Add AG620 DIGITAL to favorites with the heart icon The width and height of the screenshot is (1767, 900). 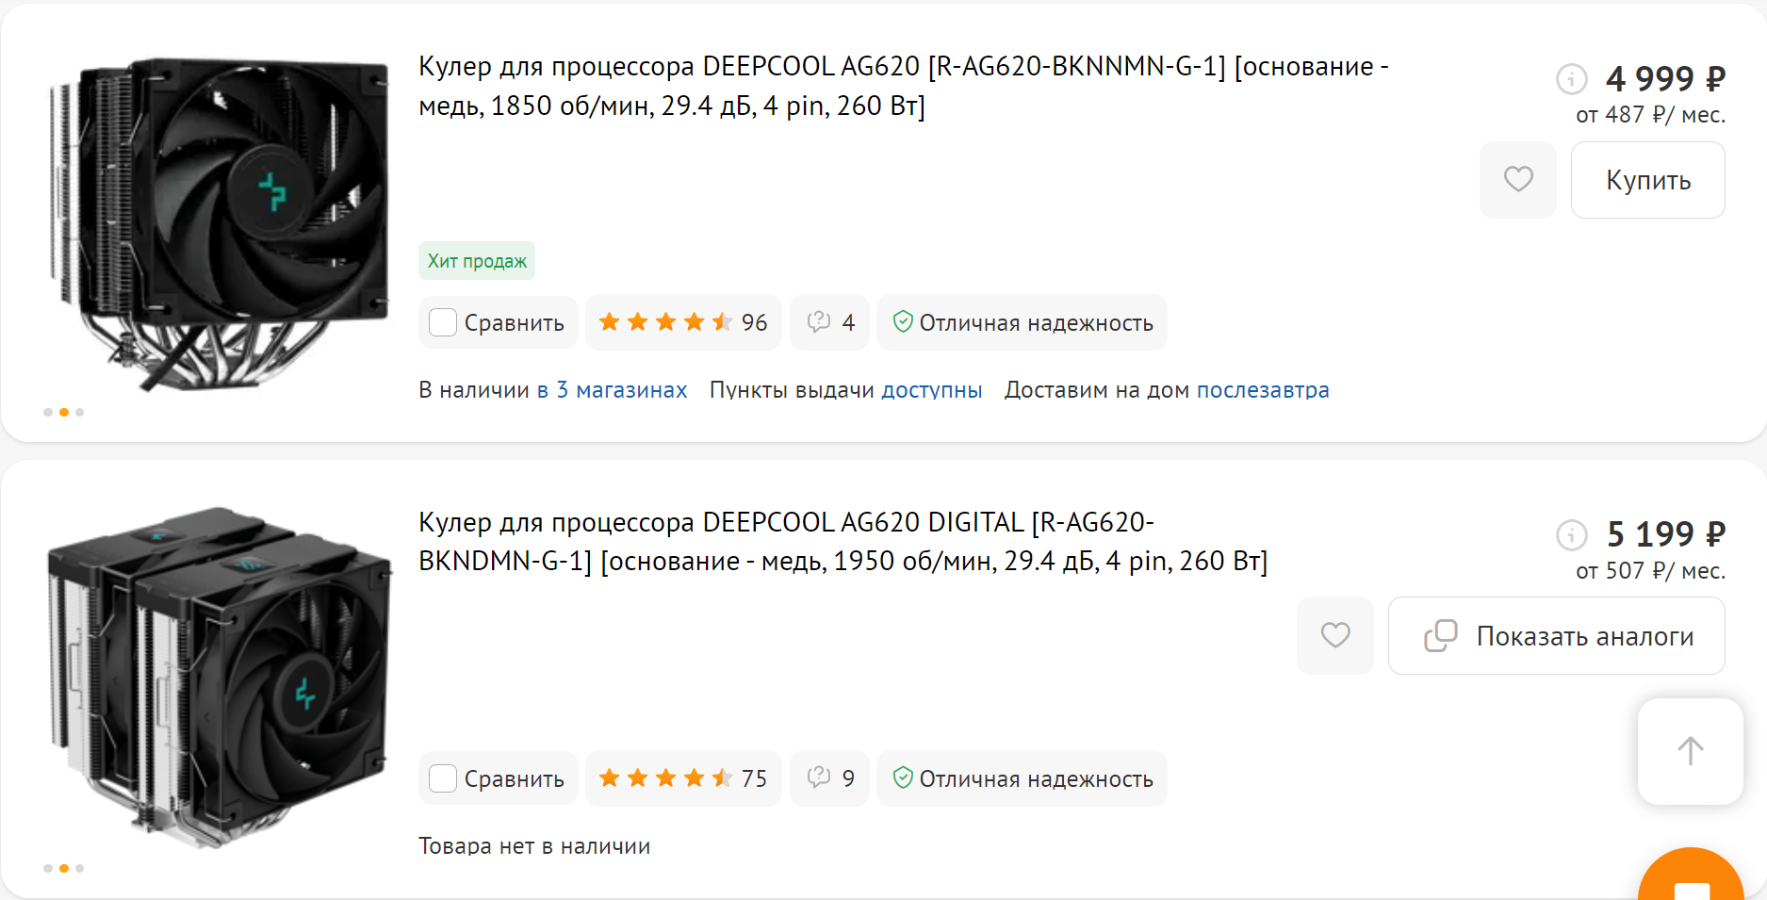1334,635
